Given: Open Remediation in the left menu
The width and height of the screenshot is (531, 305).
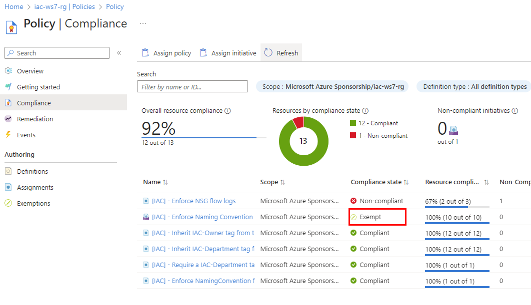Looking at the screenshot, I should (x=34, y=119).
